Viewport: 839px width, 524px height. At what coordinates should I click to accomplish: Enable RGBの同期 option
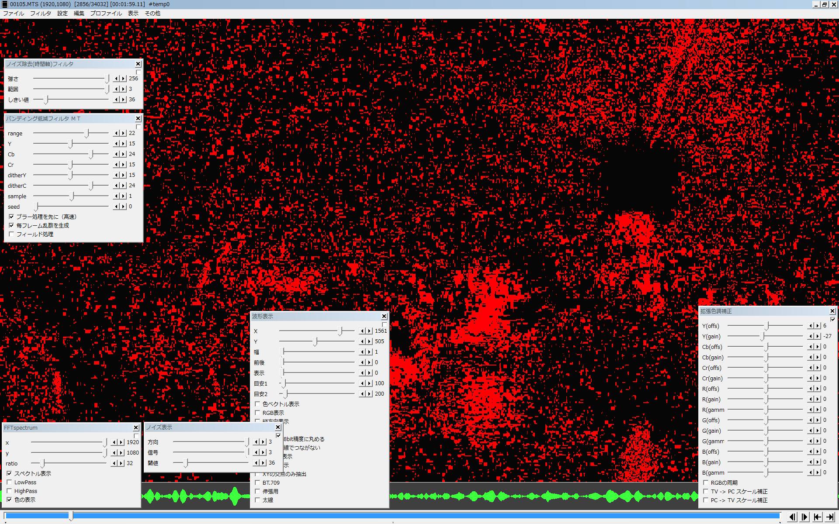(706, 483)
